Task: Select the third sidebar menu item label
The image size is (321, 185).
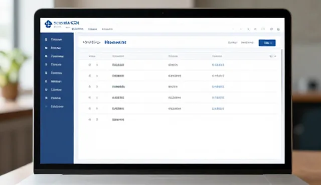Action: point(57,56)
